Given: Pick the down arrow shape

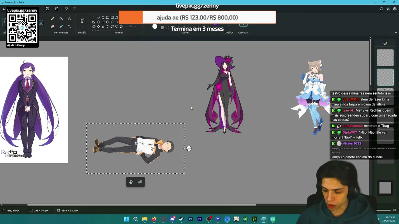Looking at the screenshot, I should pos(94,26).
